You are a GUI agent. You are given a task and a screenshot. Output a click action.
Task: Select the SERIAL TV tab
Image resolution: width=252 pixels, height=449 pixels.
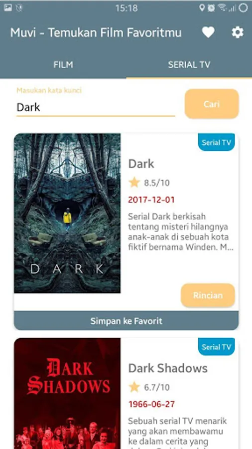189,65
